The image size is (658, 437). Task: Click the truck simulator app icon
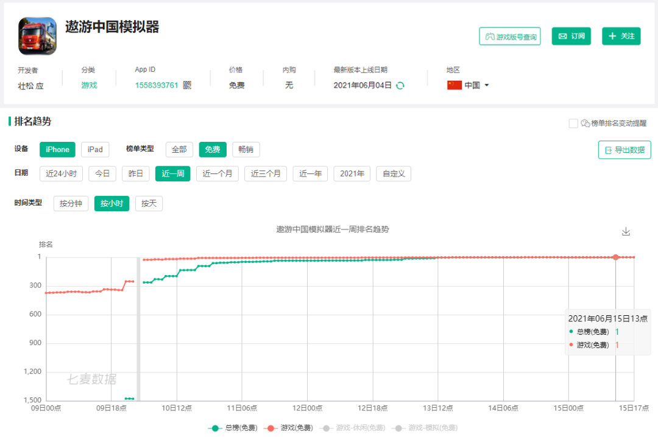(37, 36)
